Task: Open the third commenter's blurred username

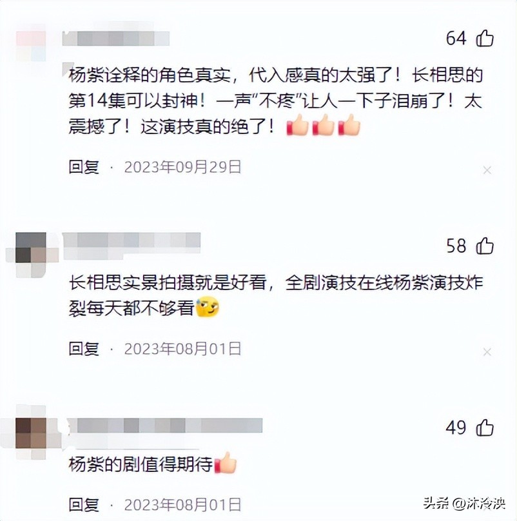Action: point(164,426)
